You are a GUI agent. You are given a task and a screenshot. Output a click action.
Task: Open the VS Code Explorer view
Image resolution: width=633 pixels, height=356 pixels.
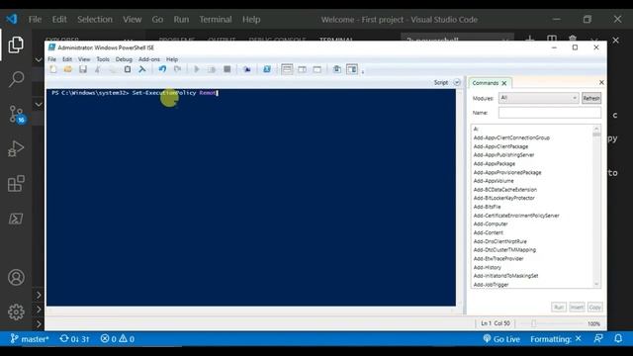click(x=16, y=44)
